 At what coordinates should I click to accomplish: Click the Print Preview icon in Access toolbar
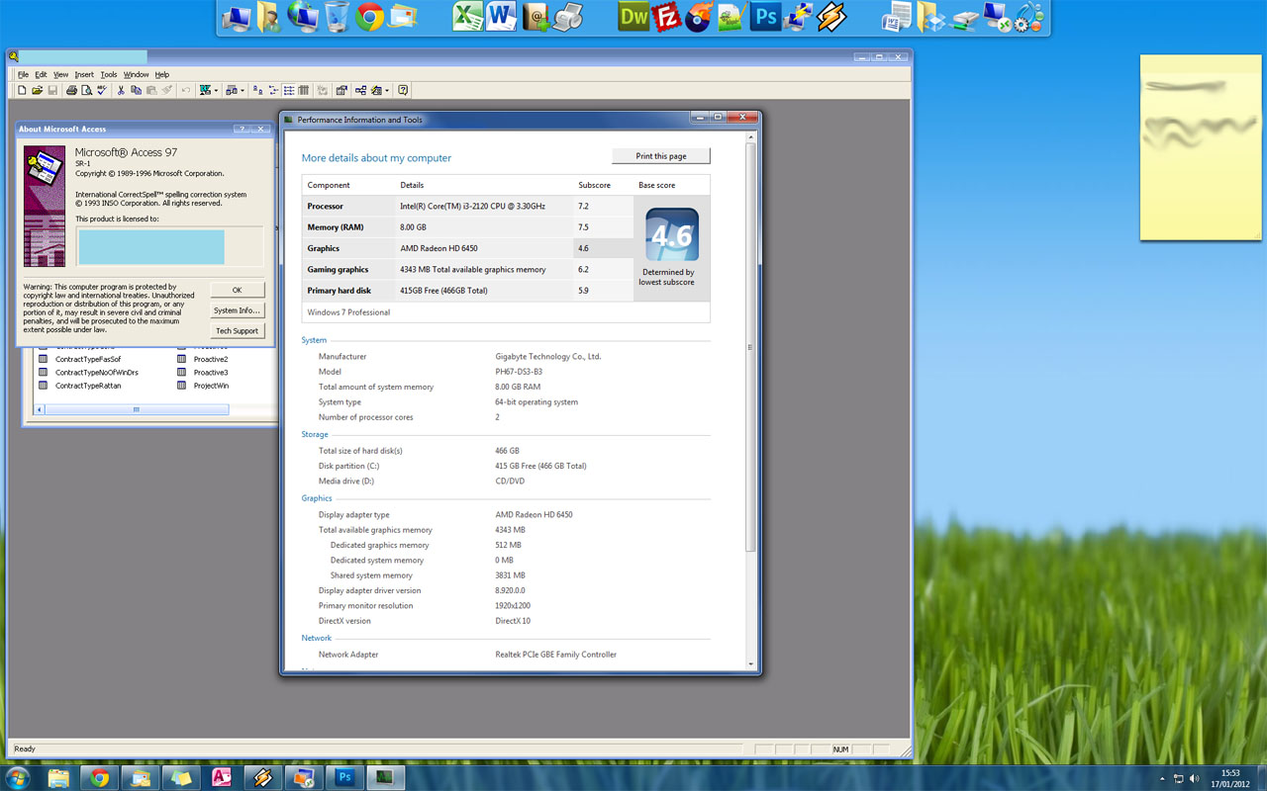[x=87, y=90]
